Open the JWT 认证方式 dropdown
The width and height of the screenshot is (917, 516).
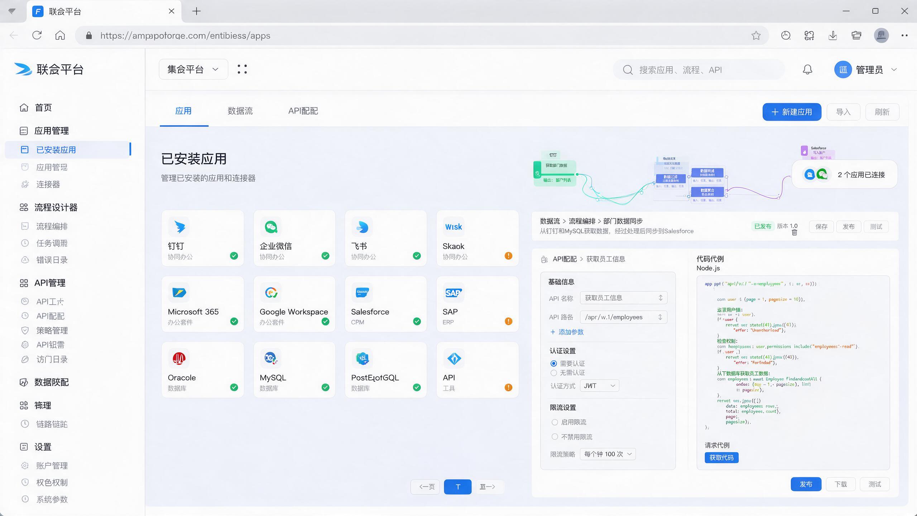pyautogui.click(x=599, y=386)
